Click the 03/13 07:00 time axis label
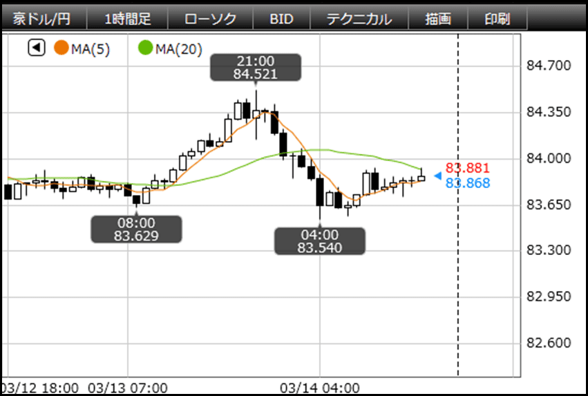 pyautogui.click(x=128, y=388)
